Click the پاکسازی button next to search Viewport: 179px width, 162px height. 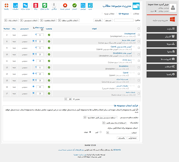pyautogui.click(x=98, y=20)
